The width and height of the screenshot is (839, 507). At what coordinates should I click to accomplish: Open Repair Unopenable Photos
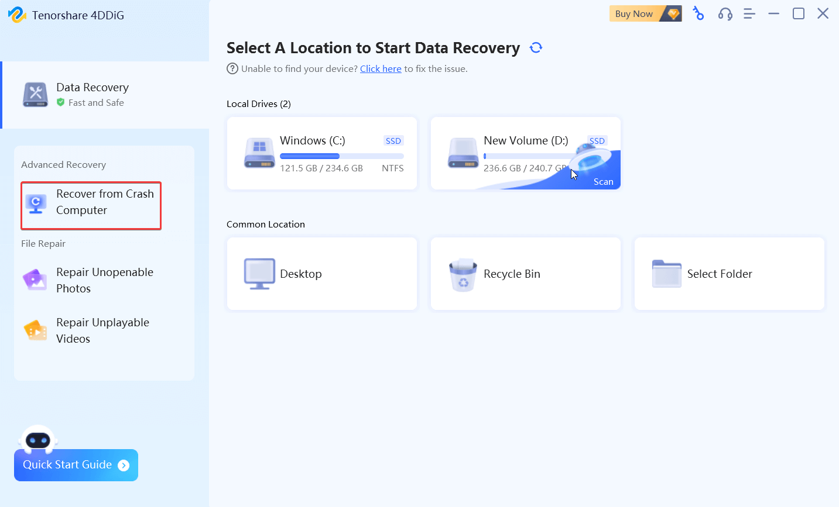(104, 280)
